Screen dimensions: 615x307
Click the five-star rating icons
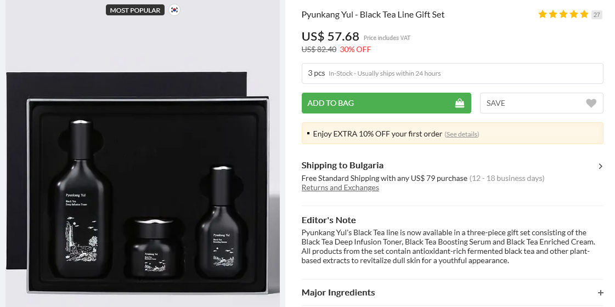(x=563, y=14)
